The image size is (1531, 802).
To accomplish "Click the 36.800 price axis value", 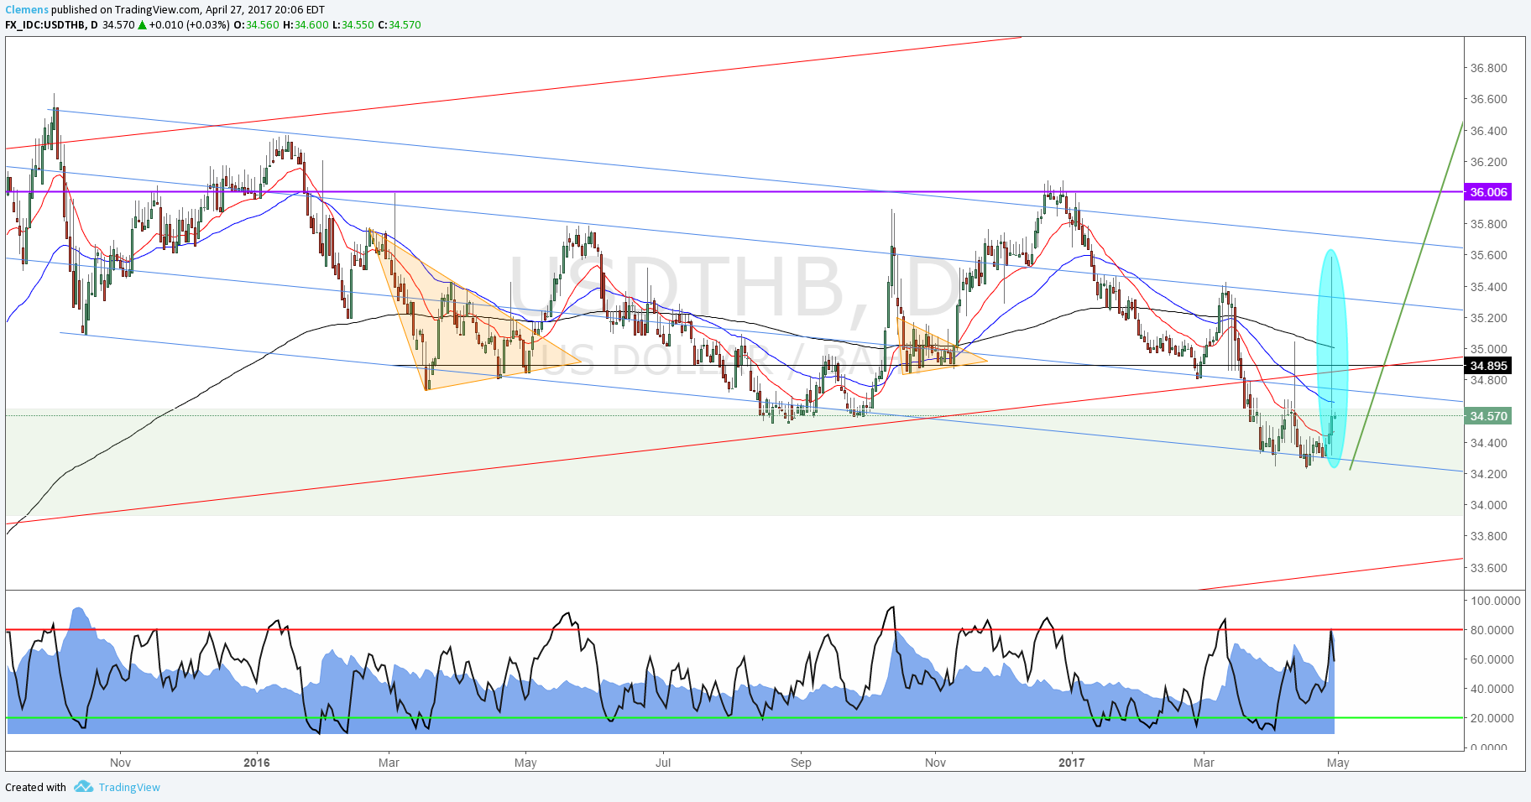I will click(1488, 68).
